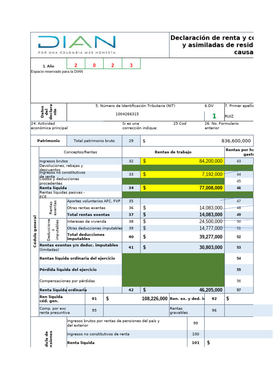280x373 pixels.
Task: Click the "25.Cod" label
Action: tap(180, 123)
